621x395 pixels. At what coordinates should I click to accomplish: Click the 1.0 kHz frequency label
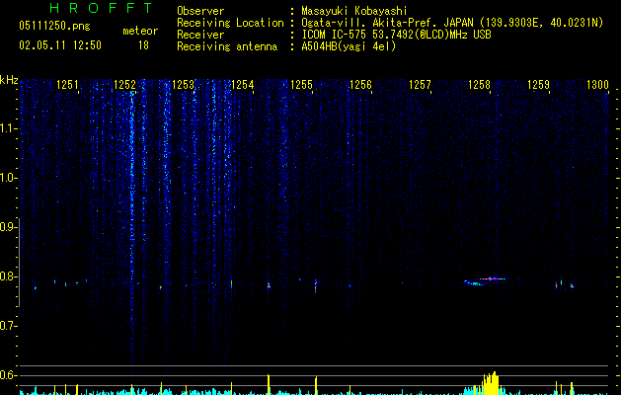coord(8,178)
